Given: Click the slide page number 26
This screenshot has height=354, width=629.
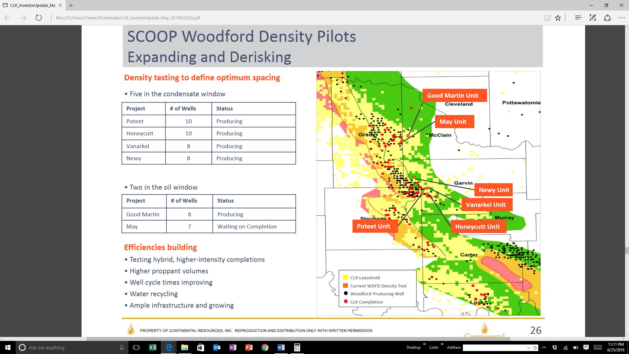Looking at the screenshot, I should click(536, 330).
